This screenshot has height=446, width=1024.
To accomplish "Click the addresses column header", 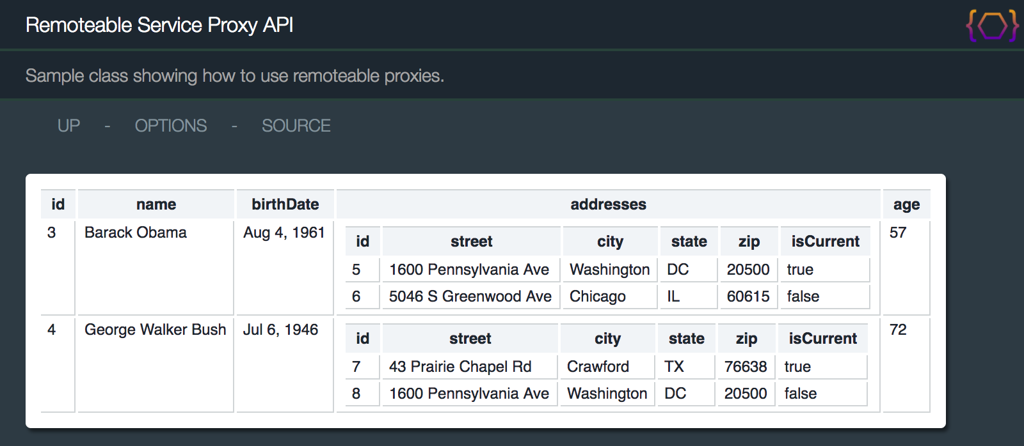I will coord(608,204).
